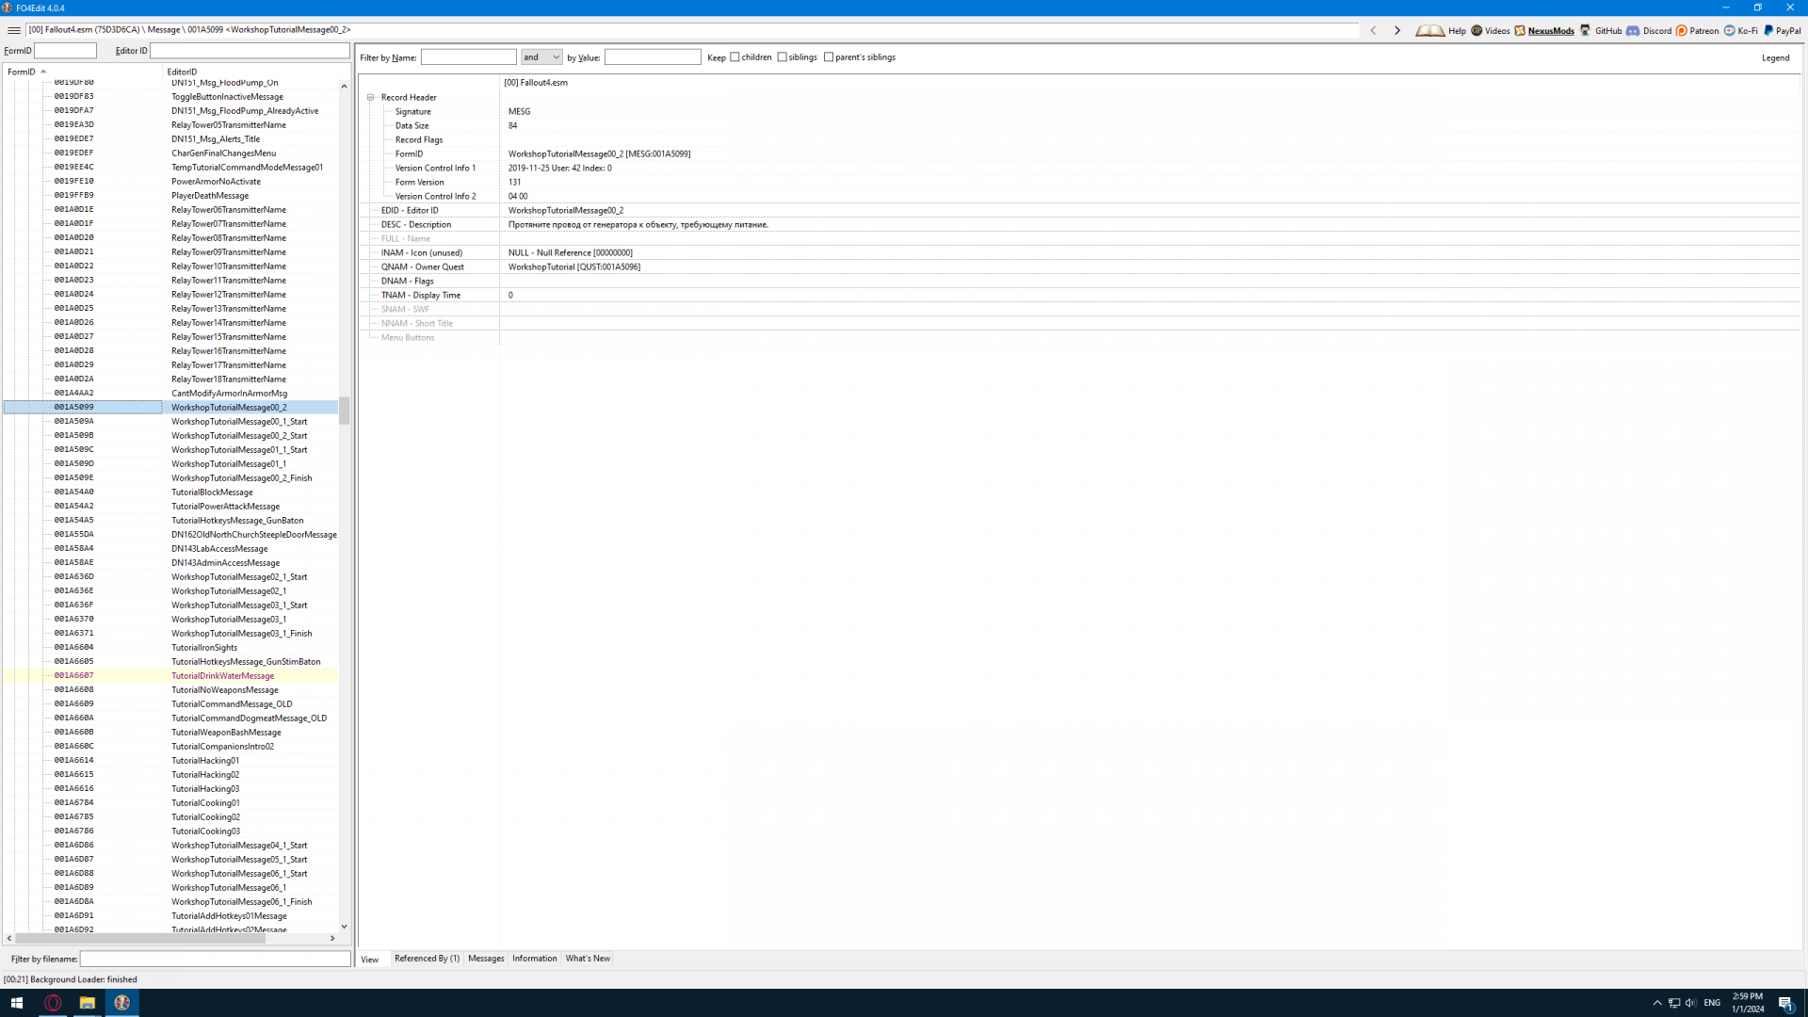The image size is (1808, 1017).
Task: Collapse the Record Header node
Action: click(371, 97)
